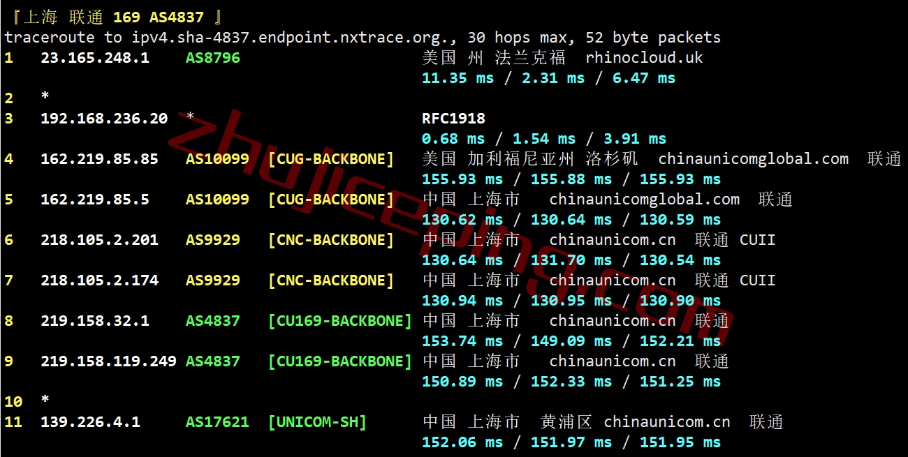Viewport: 908px width, 457px height.
Task: Select [CNC-BACKBONE] tag on hop 6
Action: (331, 240)
